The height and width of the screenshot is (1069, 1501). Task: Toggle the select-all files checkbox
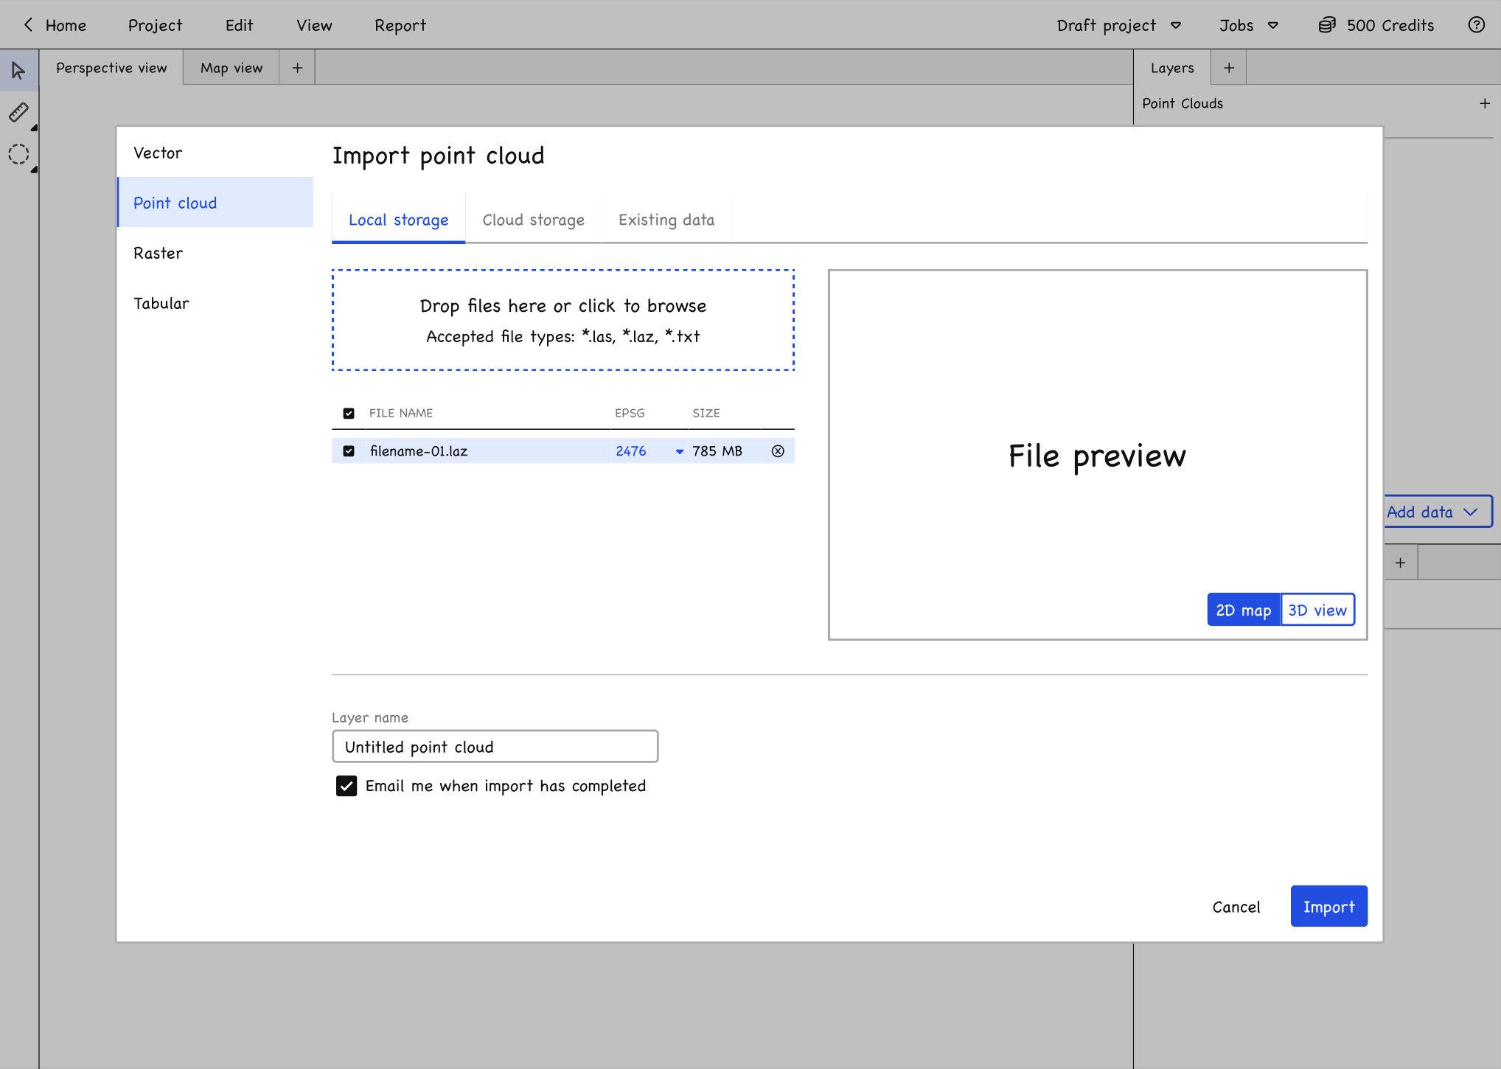coord(349,414)
